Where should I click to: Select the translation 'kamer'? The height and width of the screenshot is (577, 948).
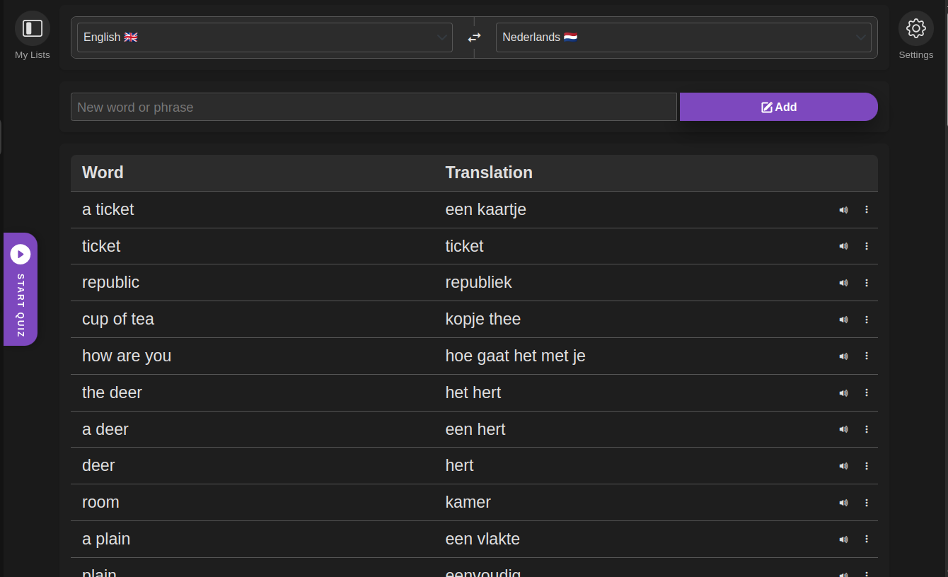point(468,502)
